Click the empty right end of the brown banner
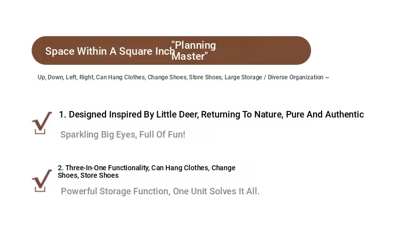The width and height of the screenshot is (397, 228). 263,51
